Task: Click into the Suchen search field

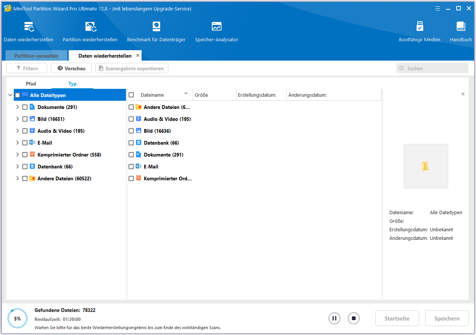Action: [433, 68]
